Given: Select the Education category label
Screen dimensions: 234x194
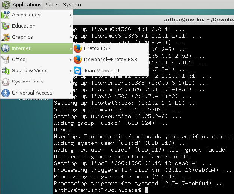Looking at the screenshot, I should pyautogui.click(x=24, y=26).
